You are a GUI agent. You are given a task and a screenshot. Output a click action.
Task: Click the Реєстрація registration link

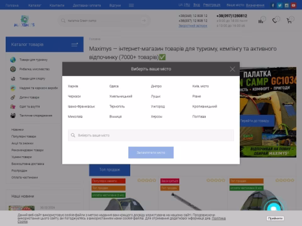(x=211, y=5)
